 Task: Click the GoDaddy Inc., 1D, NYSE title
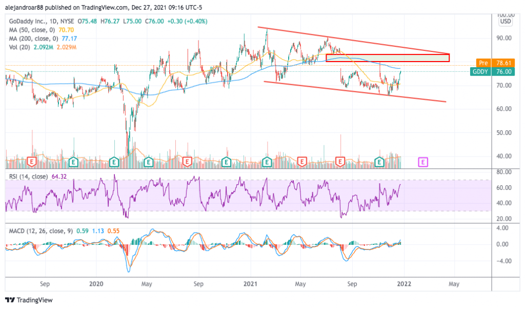42,21
